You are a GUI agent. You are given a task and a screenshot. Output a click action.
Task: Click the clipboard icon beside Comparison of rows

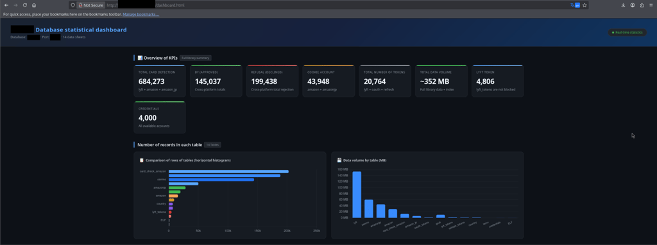click(142, 160)
